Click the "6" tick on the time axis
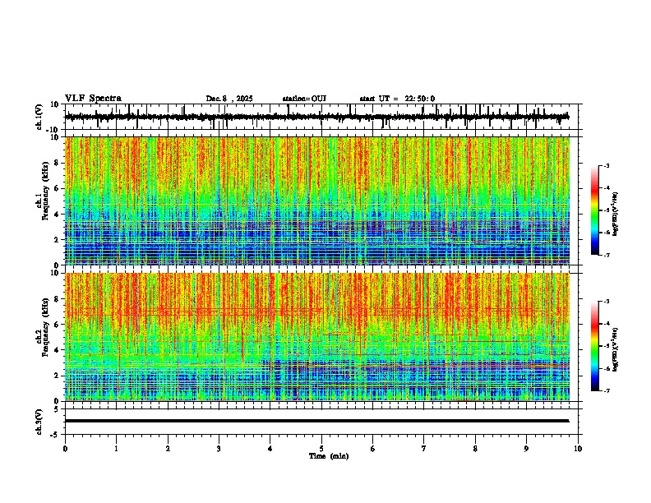Image resolution: width=651 pixels, height=503 pixels. tap(373, 449)
